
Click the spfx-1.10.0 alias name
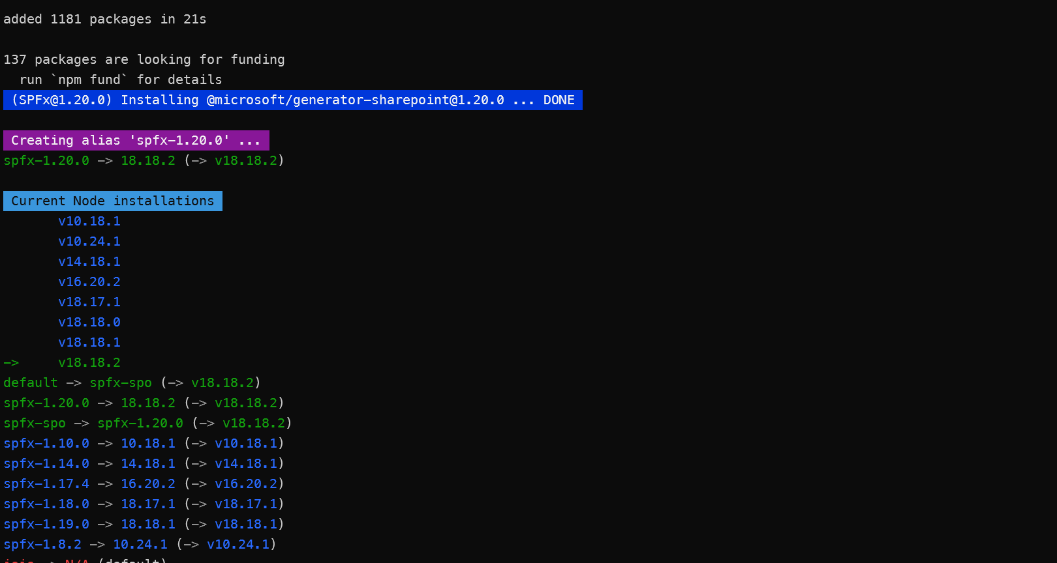coord(46,444)
